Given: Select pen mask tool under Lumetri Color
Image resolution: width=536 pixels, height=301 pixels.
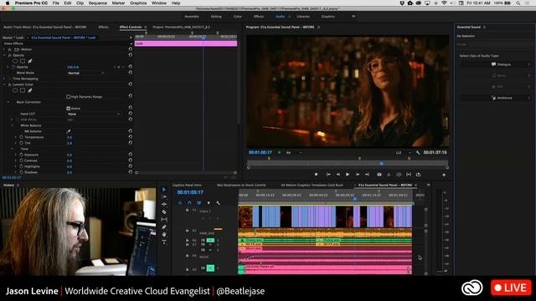Looking at the screenshot, I should (30, 90).
